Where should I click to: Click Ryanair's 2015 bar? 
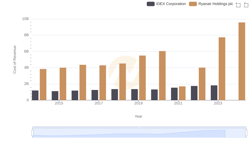(x=63, y=84)
